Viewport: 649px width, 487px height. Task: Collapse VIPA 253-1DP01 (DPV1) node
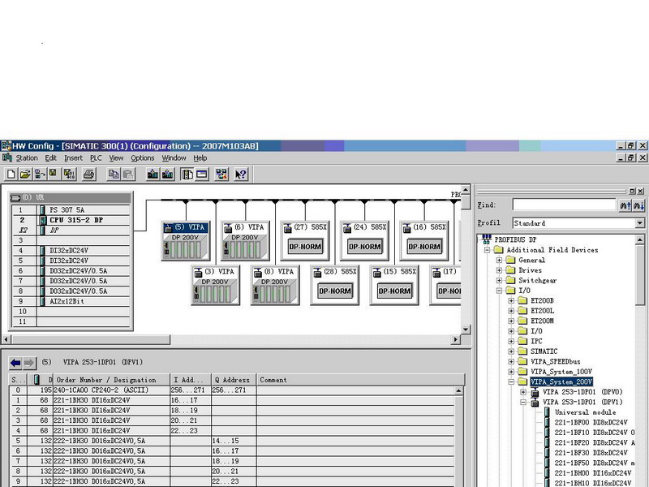(x=523, y=402)
